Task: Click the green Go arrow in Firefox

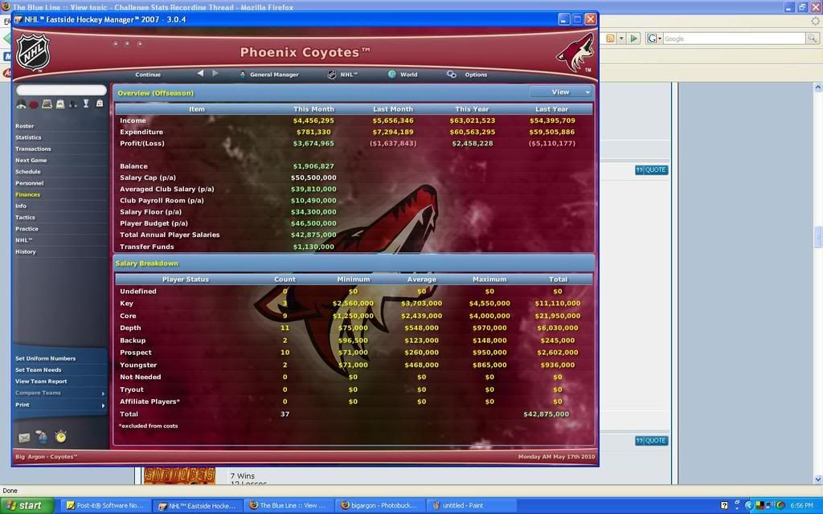Action: tap(633, 39)
